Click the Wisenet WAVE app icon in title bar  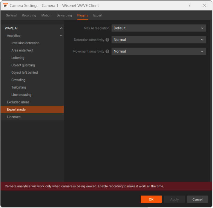point(5,5)
